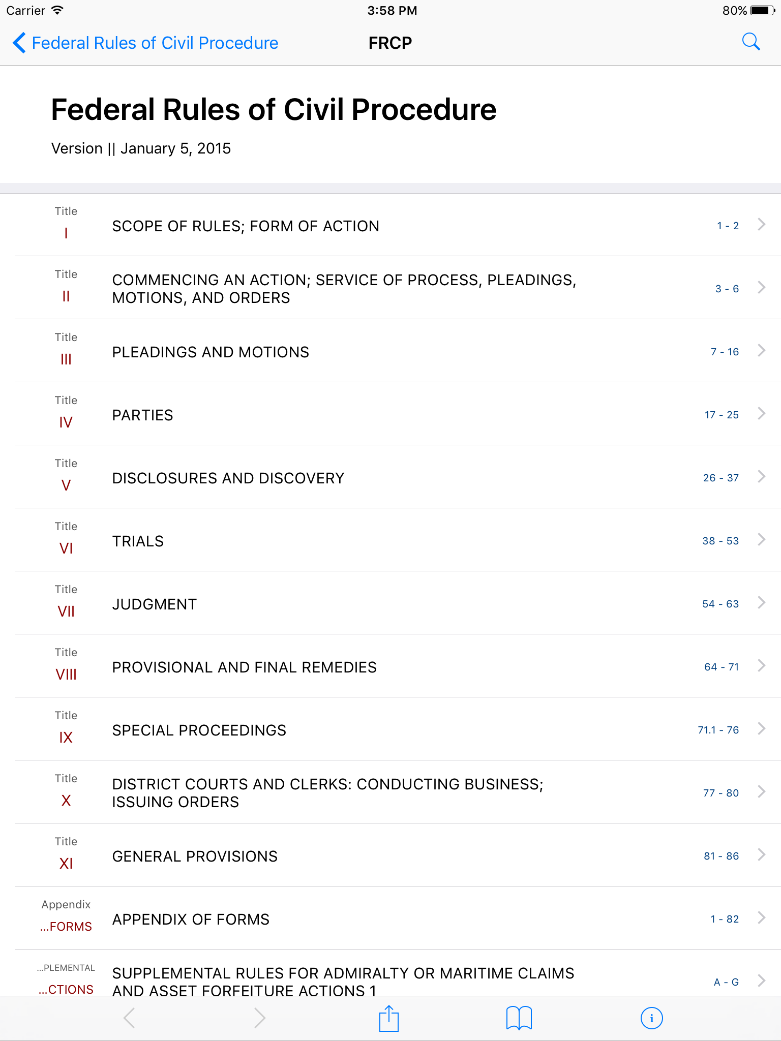This screenshot has width=781, height=1041.
Task: Expand chevron for Special Proceedings row
Action: tap(761, 728)
